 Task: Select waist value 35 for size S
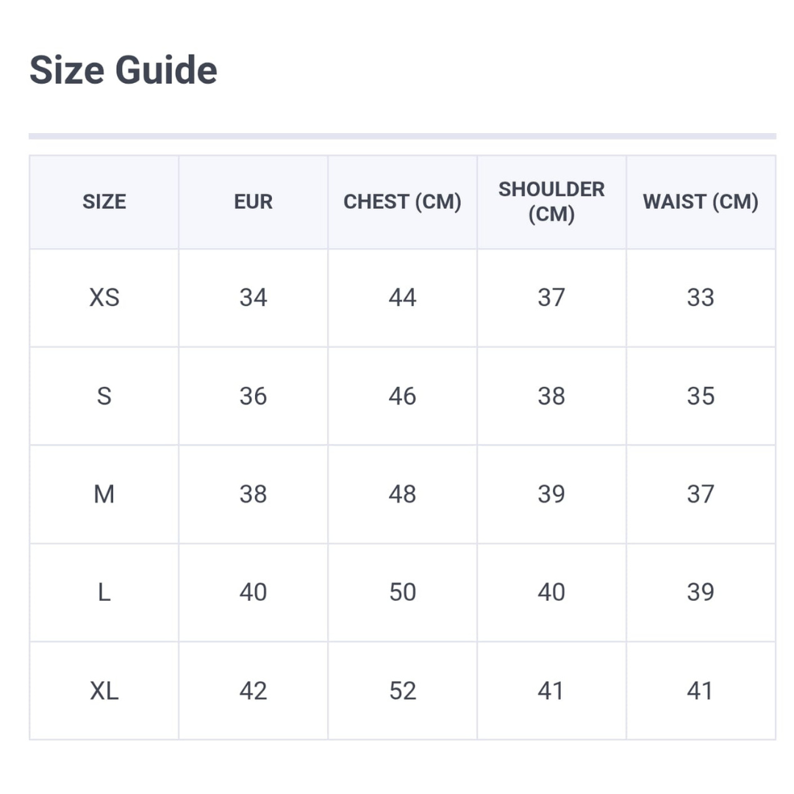click(700, 396)
